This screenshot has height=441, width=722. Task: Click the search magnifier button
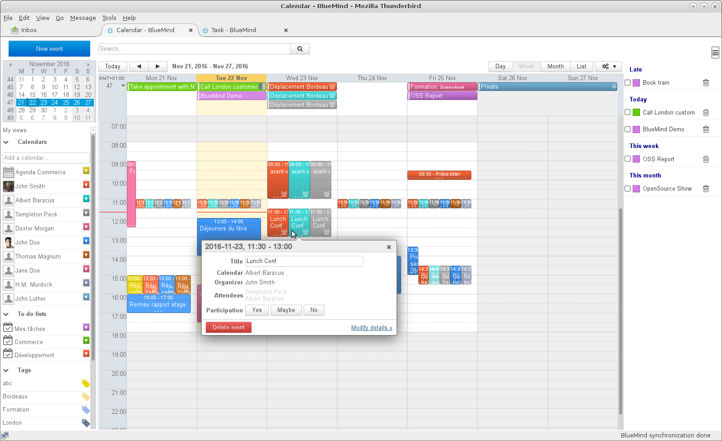coord(300,49)
